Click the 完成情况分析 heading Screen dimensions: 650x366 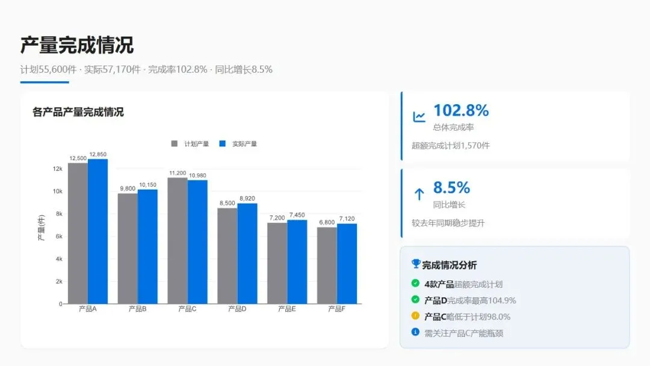point(450,265)
